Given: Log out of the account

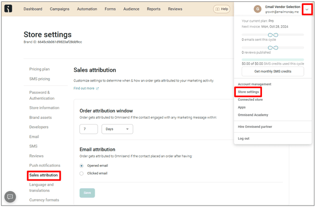Looking at the screenshot, I should 244,139.
